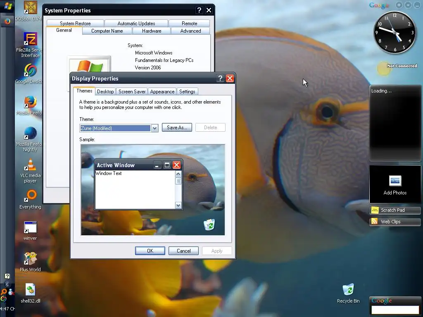
Task: Open the Hardware tab in System Properties
Action: click(152, 31)
